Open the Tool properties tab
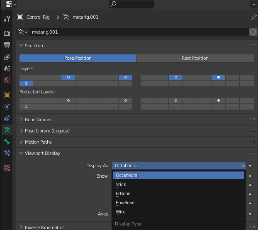 (7, 19)
